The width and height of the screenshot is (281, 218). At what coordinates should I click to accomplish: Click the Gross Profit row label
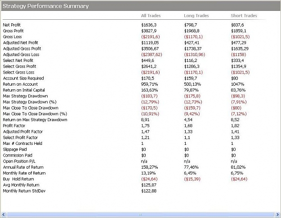13,31
